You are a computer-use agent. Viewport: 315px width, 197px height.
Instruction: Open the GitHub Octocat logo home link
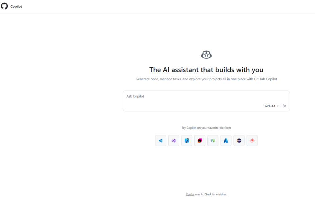point(4,6)
